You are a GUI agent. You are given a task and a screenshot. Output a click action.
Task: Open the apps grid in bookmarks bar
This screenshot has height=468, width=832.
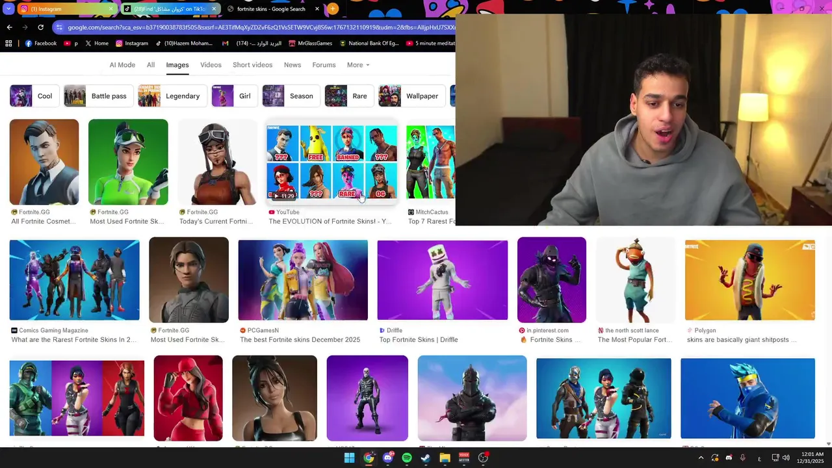pos(8,44)
